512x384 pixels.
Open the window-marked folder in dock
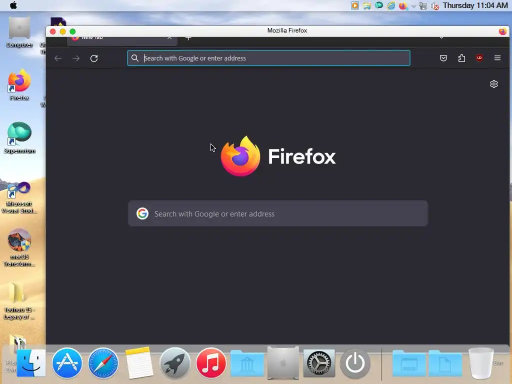409,363
